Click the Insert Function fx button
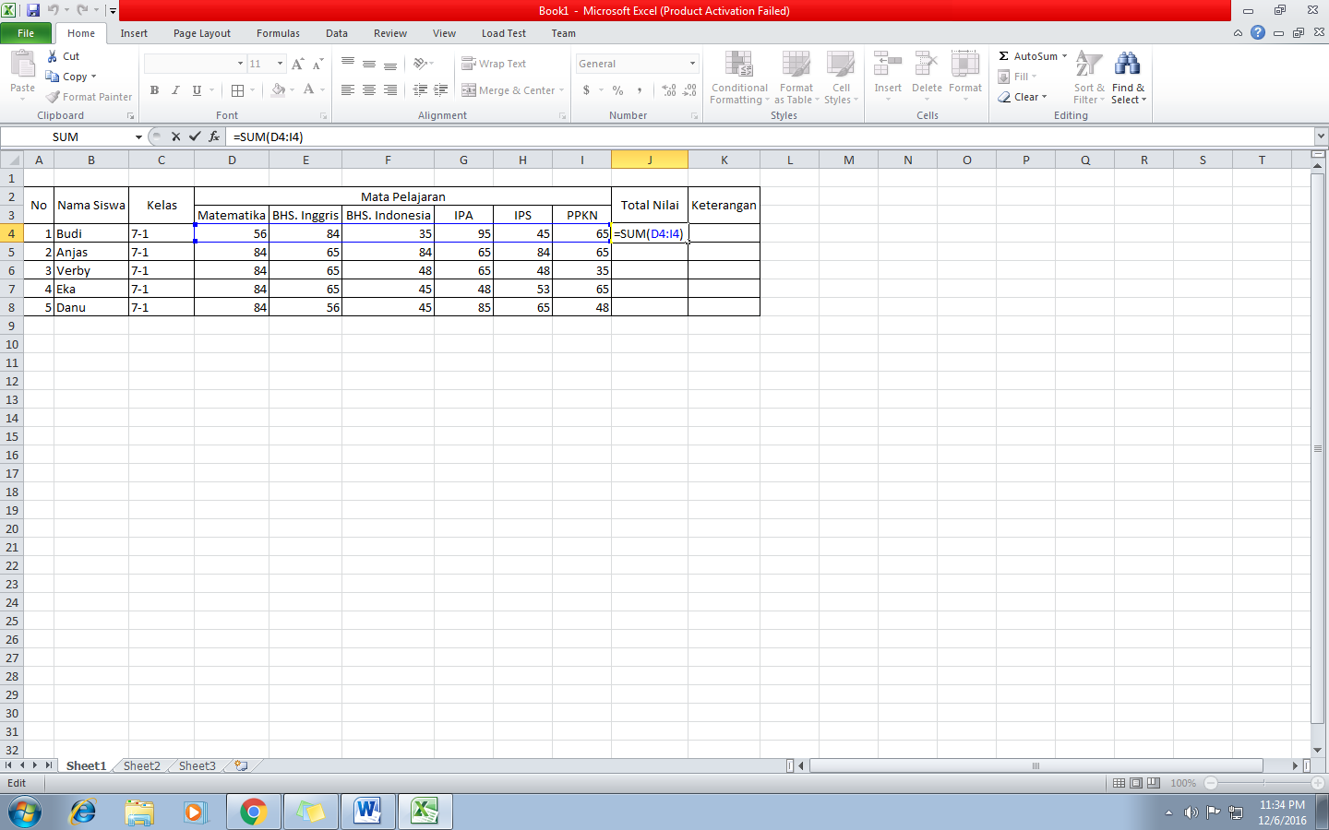Image resolution: width=1329 pixels, height=830 pixels. [214, 135]
